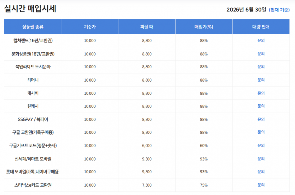Click the 6,000 price cell
Screen dimensions: 295x195
pos(147,146)
